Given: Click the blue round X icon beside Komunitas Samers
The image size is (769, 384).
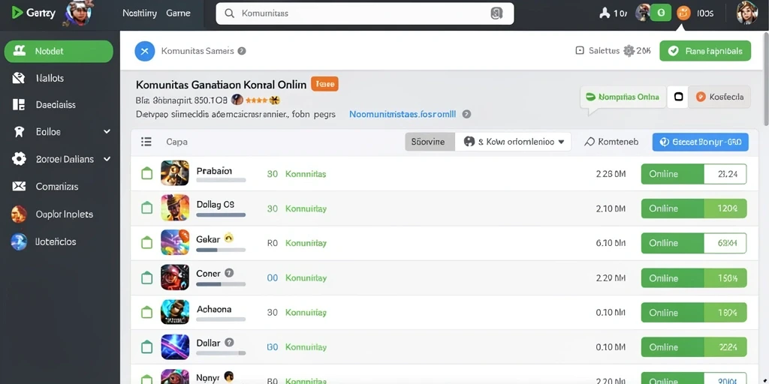Looking at the screenshot, I should 145,51.
